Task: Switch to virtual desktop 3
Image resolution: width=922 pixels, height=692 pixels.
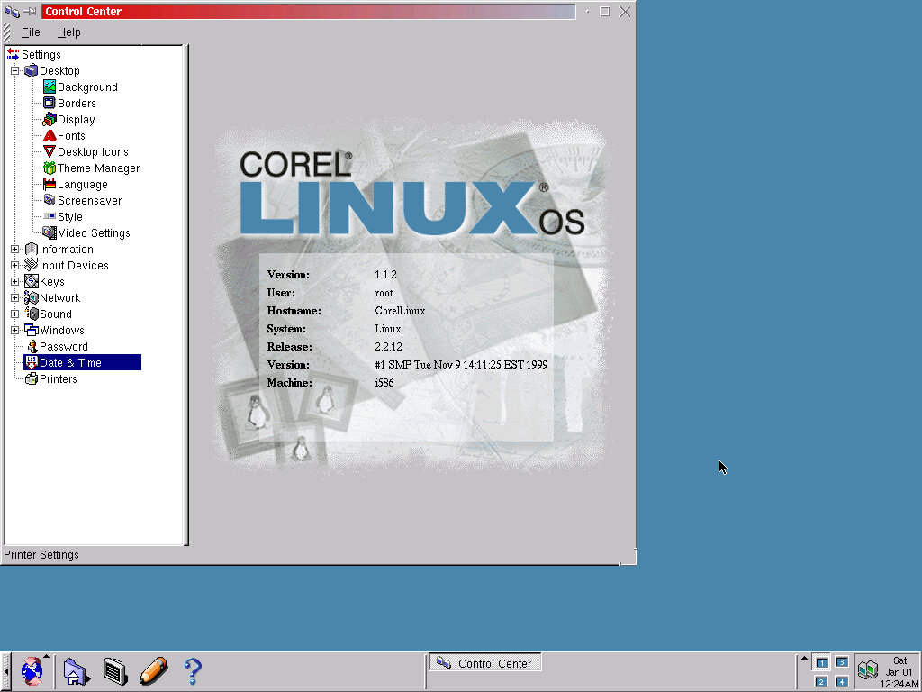Action: click(841, 662)
